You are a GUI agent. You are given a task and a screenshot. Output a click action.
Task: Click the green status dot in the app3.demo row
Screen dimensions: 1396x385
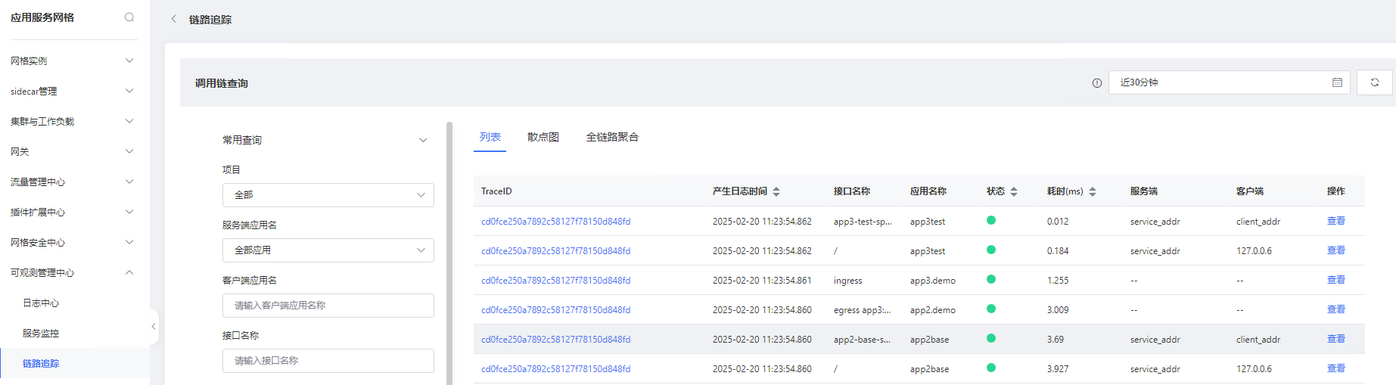click(991, 279)
